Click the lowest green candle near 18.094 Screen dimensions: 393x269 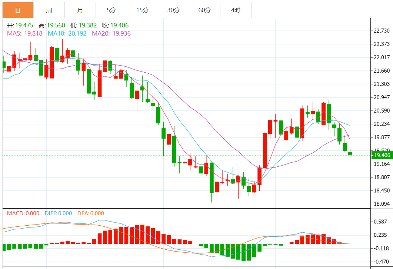[212, 178]
